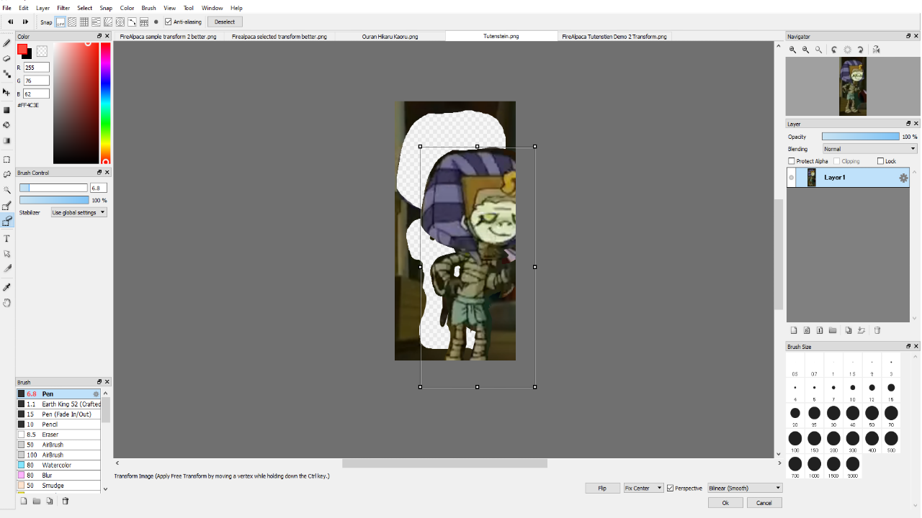This screenshot has height=518, width=922.
Task: Duplicate the layer in the Layer panel
Action: tap(849, 330)
